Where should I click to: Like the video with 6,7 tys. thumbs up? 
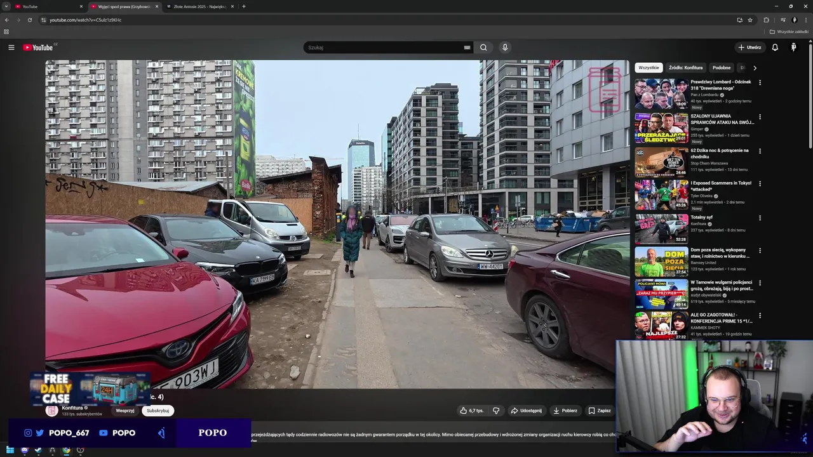471,411
